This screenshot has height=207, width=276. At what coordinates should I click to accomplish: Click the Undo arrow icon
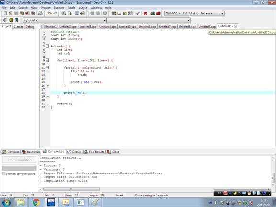(50, 13)
